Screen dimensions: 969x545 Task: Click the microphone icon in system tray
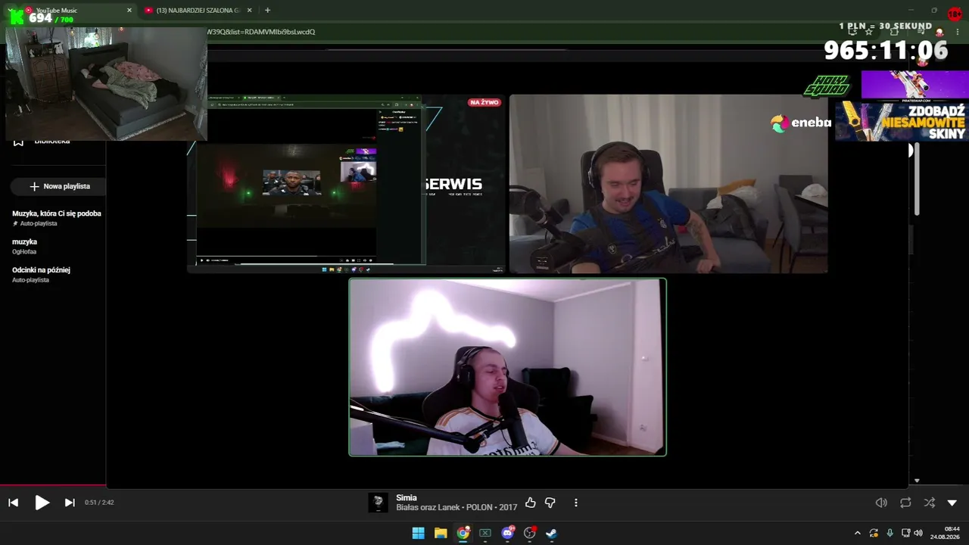890,533
